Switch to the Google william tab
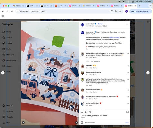 click(x=88, y=6)
